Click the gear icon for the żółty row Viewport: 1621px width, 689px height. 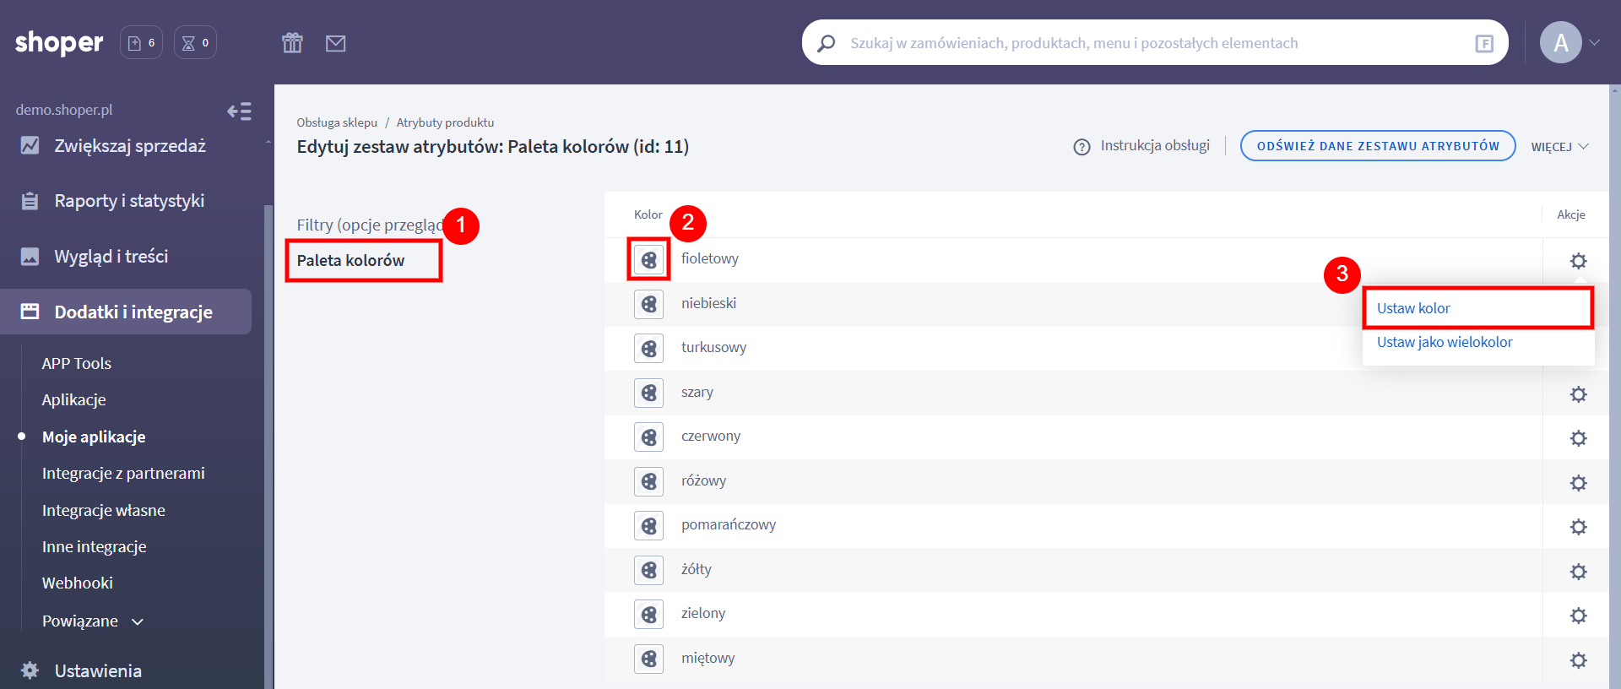click(1577, 572)
